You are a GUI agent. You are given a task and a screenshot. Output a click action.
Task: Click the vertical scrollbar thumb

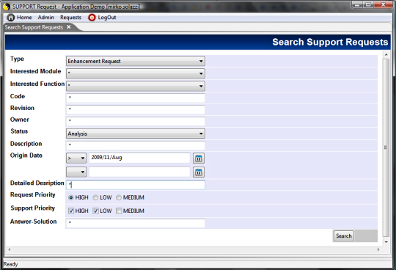[x=386, y=147]
